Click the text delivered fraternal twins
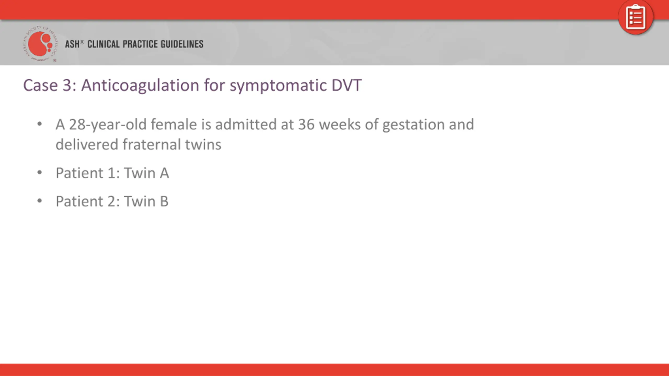This screenshot has height=376, width=669. [138, 144]
